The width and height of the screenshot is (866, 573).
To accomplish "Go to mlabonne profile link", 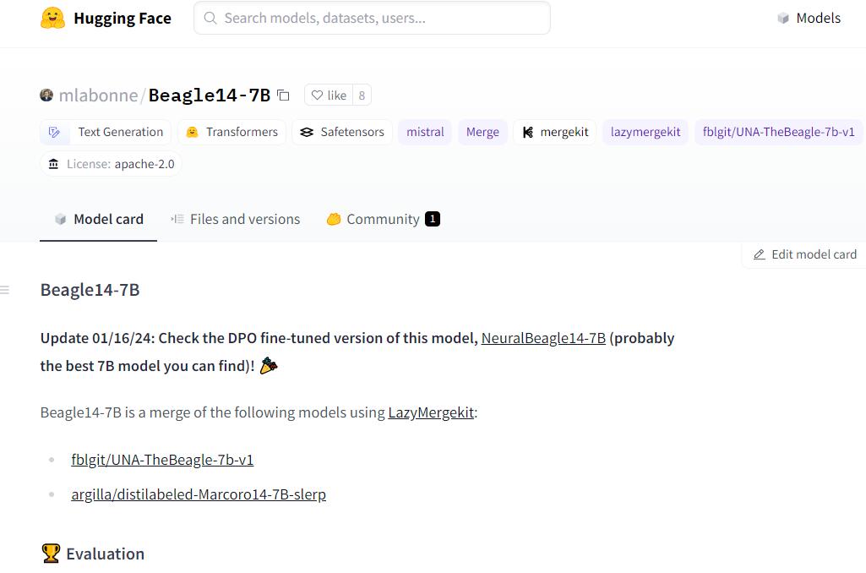I will pyautogui.click(x=98, y=95).
